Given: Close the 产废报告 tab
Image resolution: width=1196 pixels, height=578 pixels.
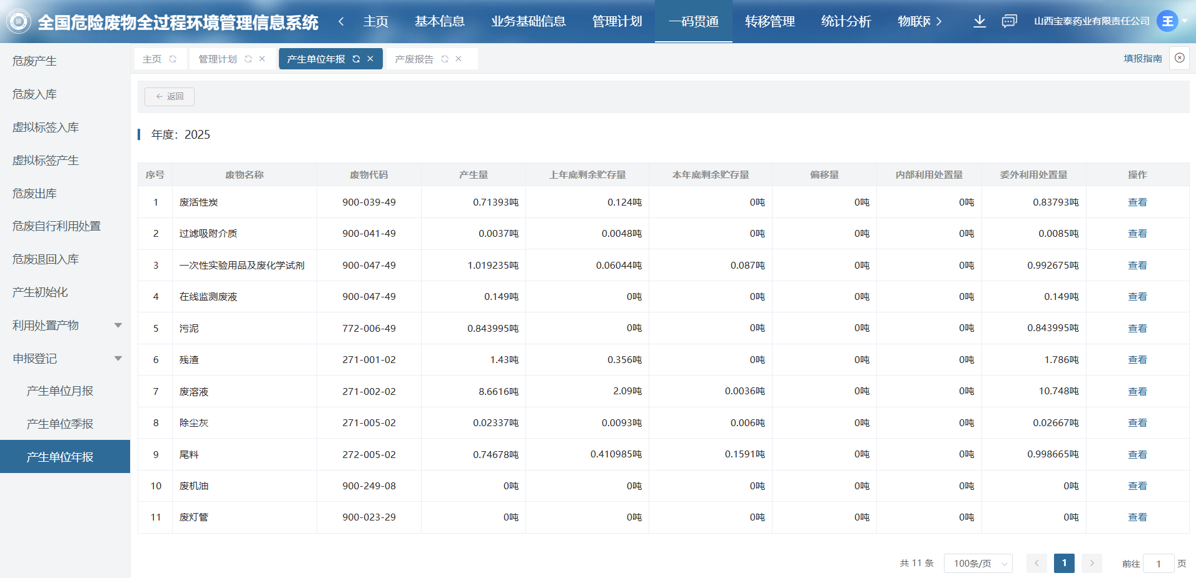Looking at the screenshot, I should (459, 59).
